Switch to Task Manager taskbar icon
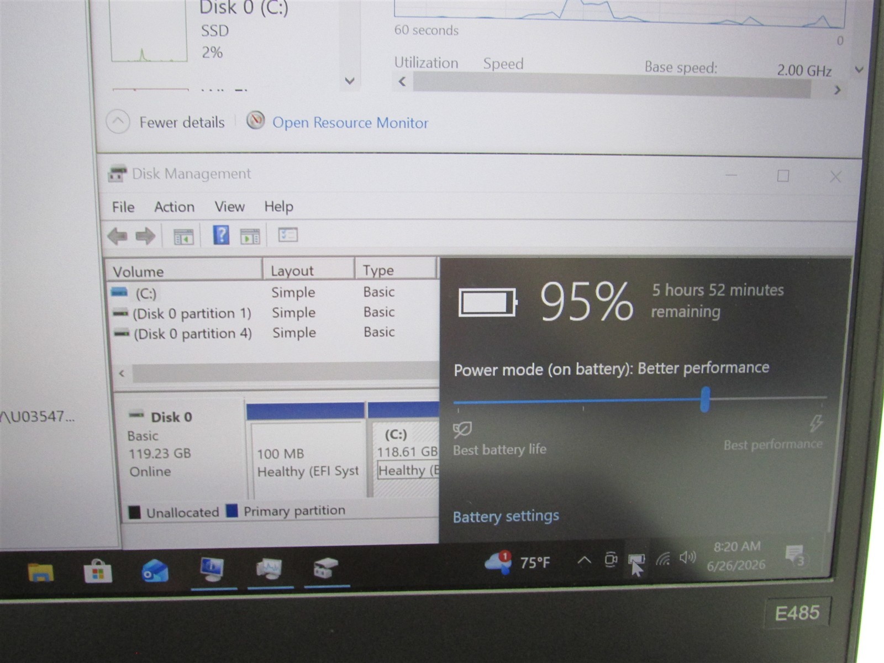This screenshot has height=663, width=884. tap(269, 569)
